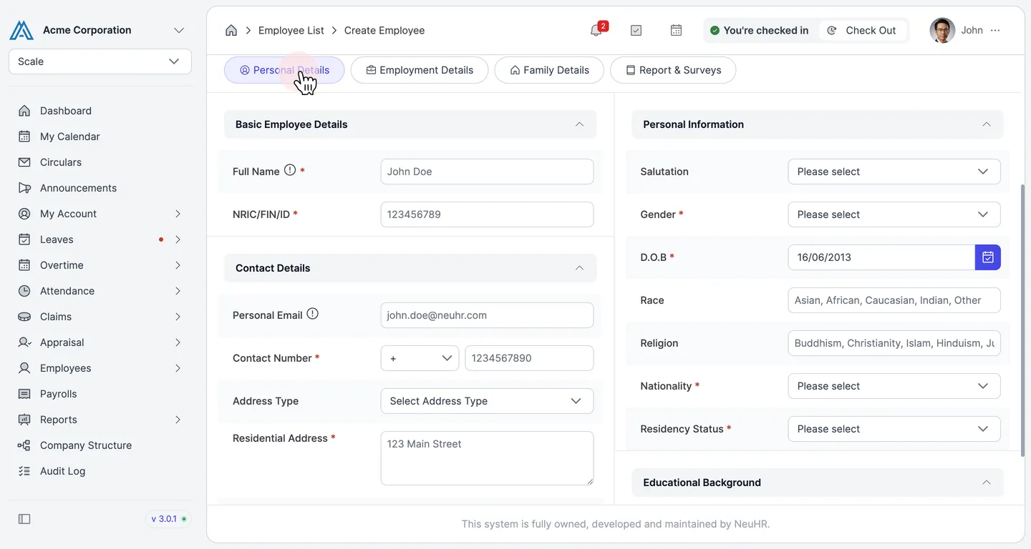Expand the My Account submenu
This screenshot has width=1031, height=549.
pos(178,214)
